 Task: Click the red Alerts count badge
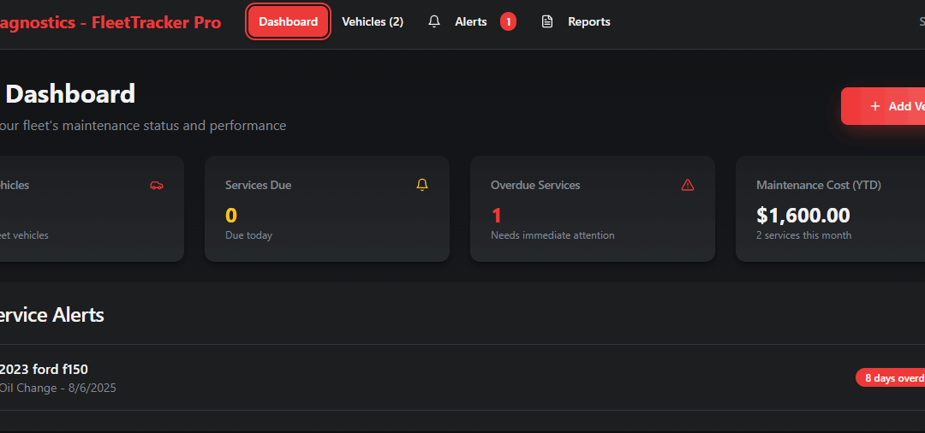[508, 22]
